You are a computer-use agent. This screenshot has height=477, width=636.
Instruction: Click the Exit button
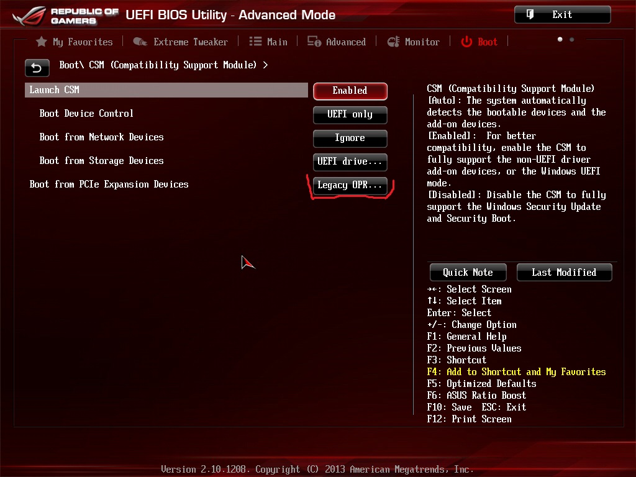pos(562,15)
